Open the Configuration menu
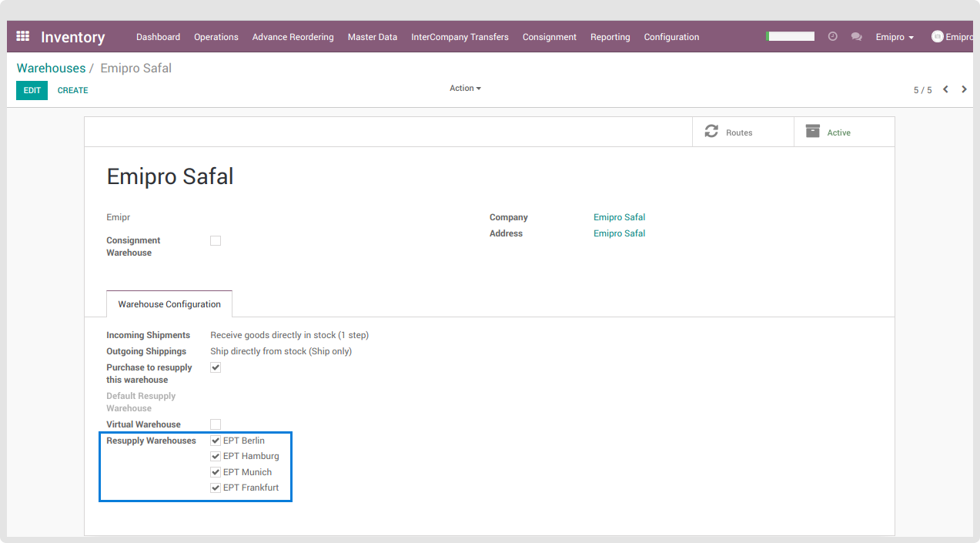Viewport: 980px width, 543px height. (x=671, y=37)
